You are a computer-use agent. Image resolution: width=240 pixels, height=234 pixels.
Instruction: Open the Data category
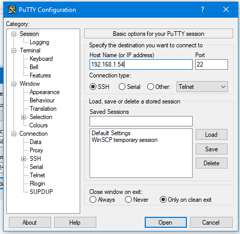coord(35,142)
